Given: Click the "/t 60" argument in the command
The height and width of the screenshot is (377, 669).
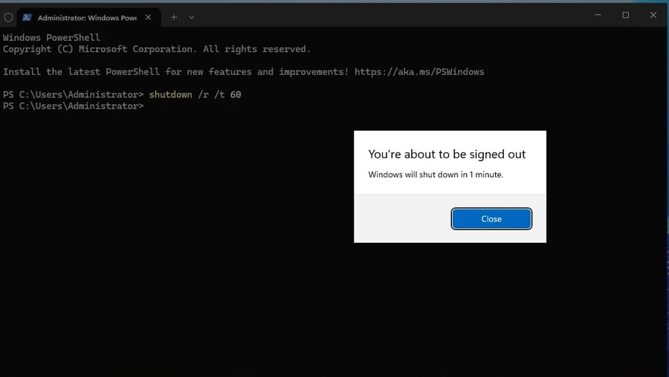Looking at the screenshot, I should pos(228,95).
